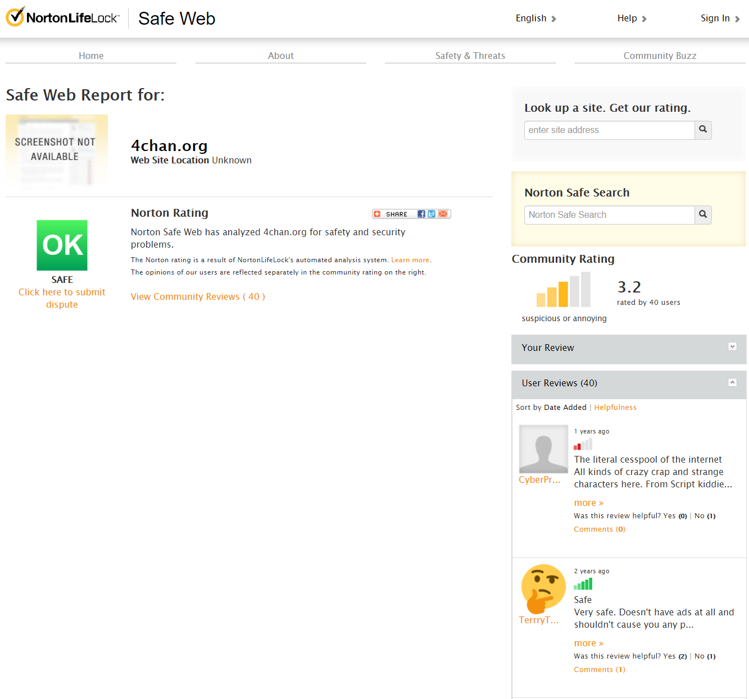This screenshot has height=699, width=749.
Task: Go to the Home tab
Action: [x=91, y=56]
